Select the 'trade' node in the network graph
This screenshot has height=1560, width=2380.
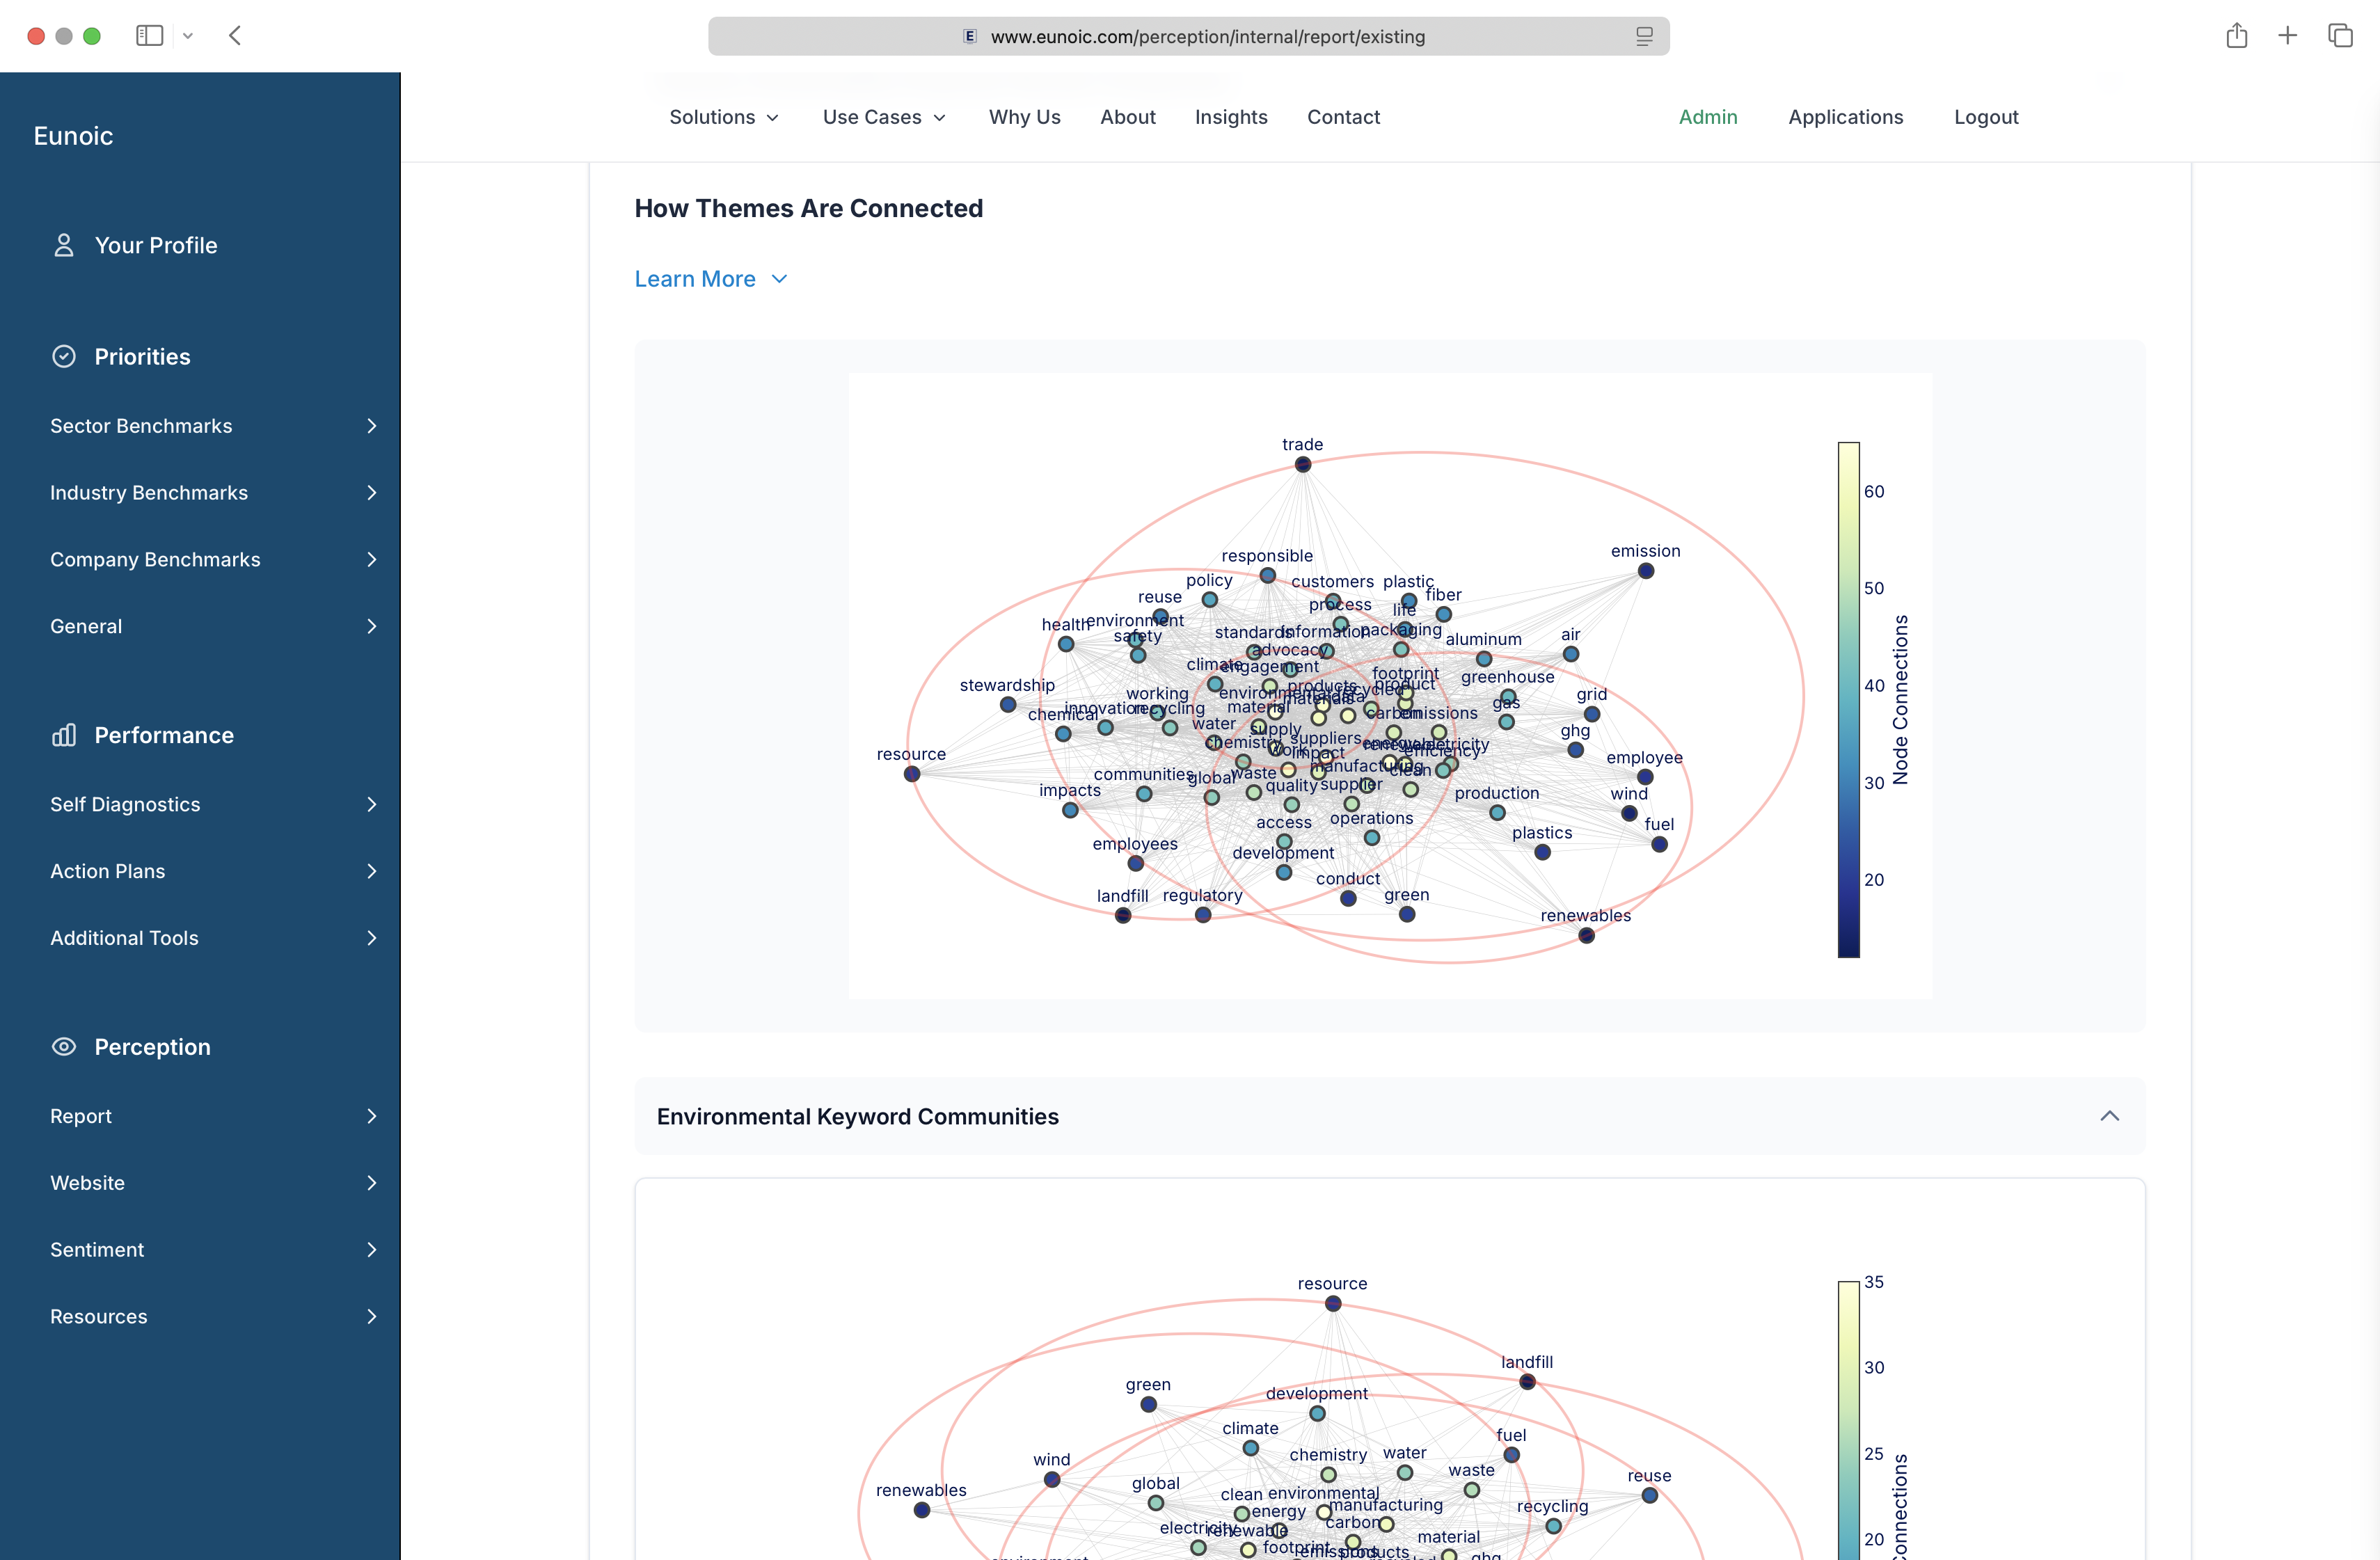(x=1302, y=465)
